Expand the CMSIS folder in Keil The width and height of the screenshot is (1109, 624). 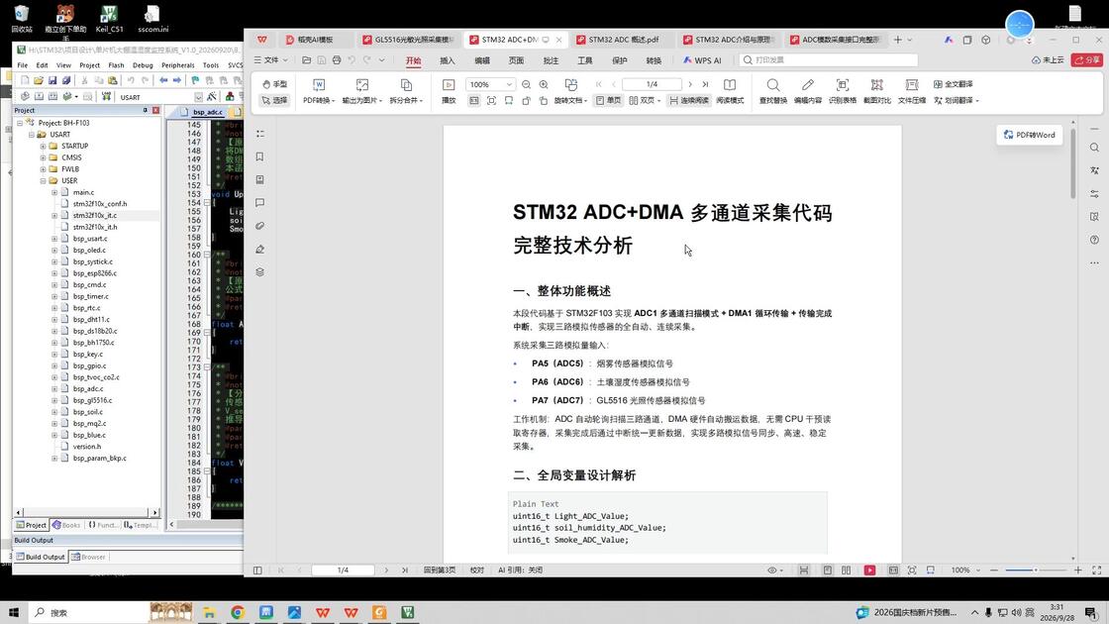click(44, 157)
